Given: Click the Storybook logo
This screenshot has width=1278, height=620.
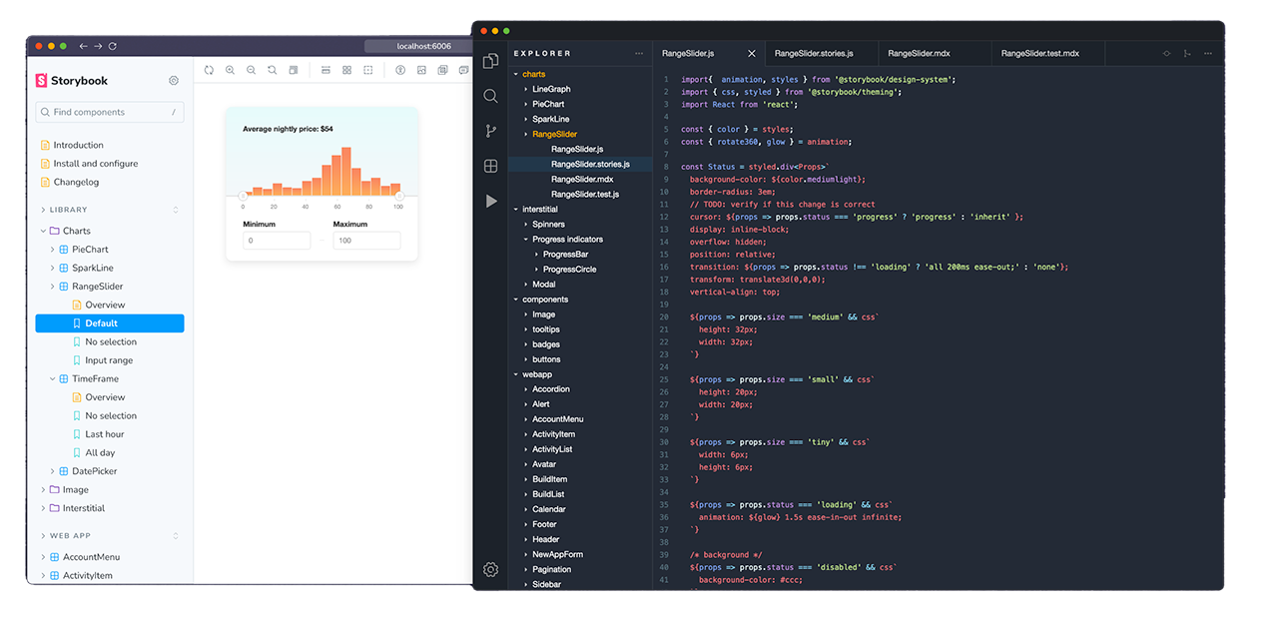Looking at the screenshot, I should click(71, 81).
